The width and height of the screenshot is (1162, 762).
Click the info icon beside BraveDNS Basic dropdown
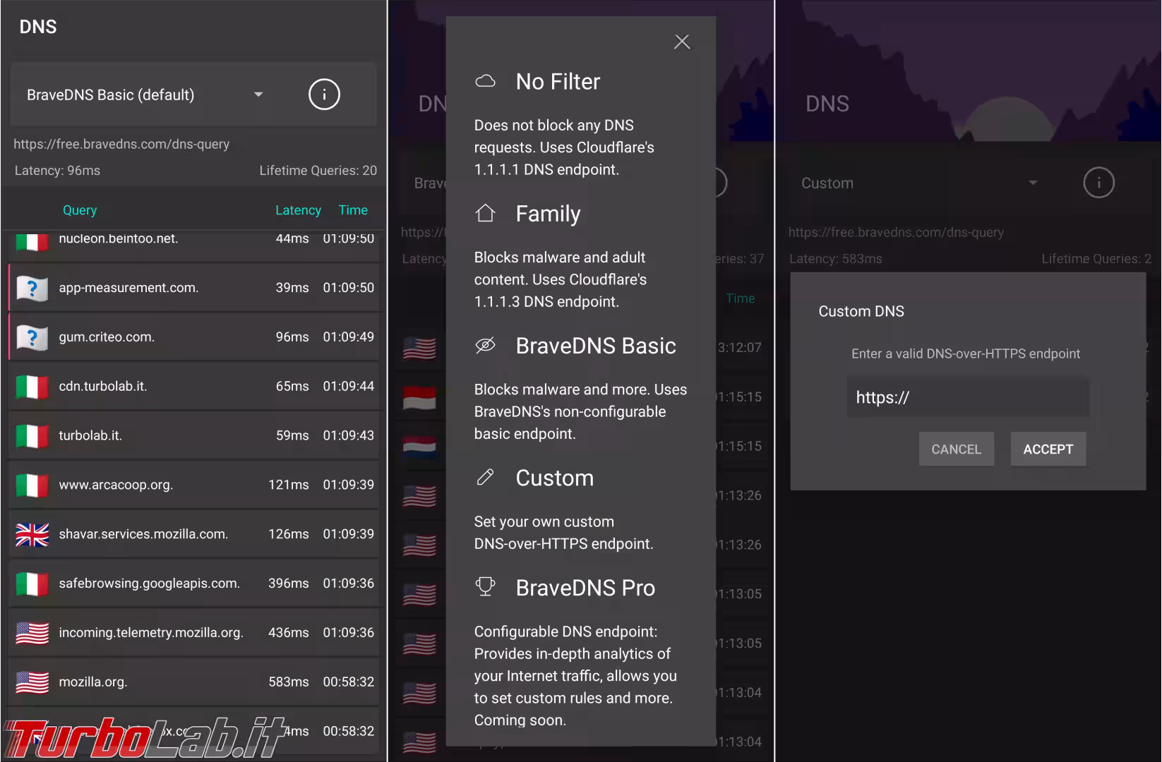click(x=324, y=95)
